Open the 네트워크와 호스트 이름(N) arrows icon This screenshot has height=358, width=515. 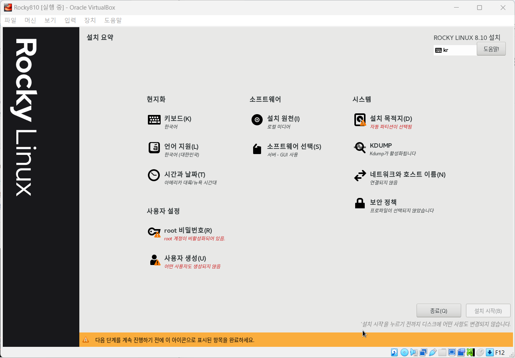coord(360,176)
